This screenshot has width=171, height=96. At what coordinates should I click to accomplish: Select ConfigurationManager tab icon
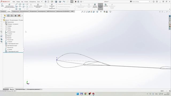point(12,15)
